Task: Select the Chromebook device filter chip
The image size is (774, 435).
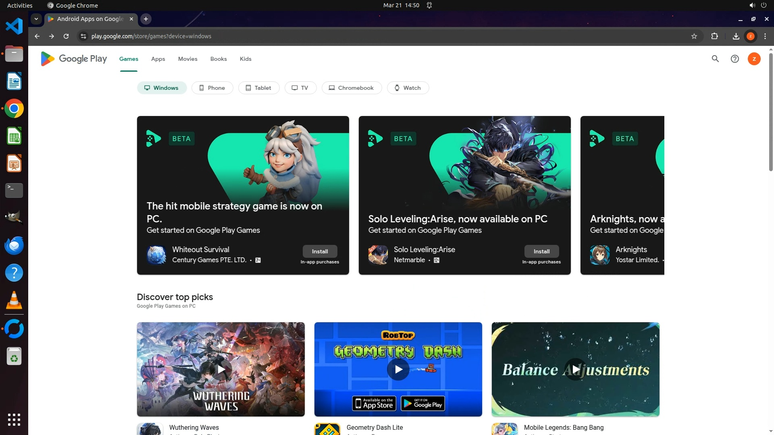Action: pos(351,88)
